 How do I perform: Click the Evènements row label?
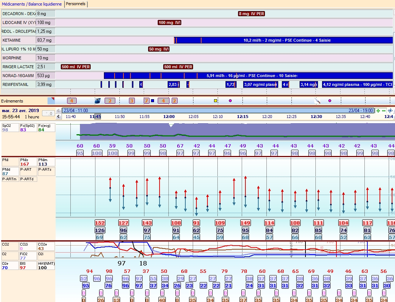[12, 101]
